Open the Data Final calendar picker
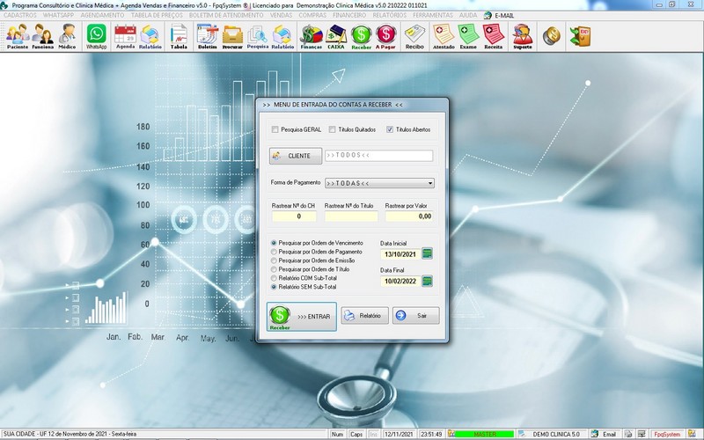Viewport: 704px width, 440px height. [x=428, y=282]
